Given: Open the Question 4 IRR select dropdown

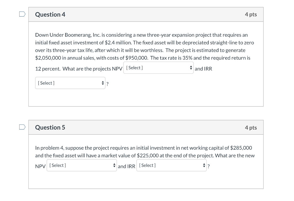Looking at the screenshot, I should pos(70,83).
